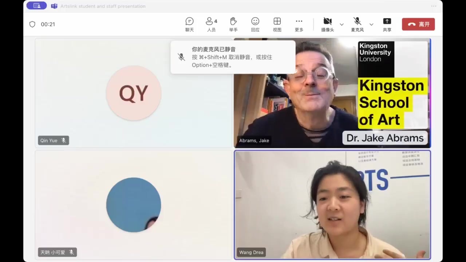The height and width of the screenshot is (262, 466).
Task: Raise hand using the 举手 button
Action: click(x=233, y=24)
